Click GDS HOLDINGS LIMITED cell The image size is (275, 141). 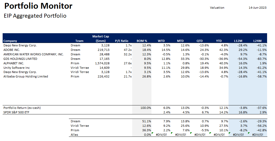20,59
